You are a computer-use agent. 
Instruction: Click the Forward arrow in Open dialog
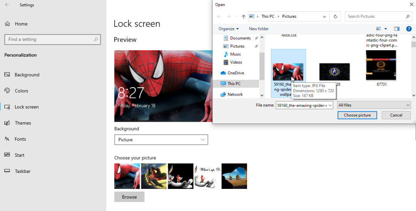pos(229,16)
